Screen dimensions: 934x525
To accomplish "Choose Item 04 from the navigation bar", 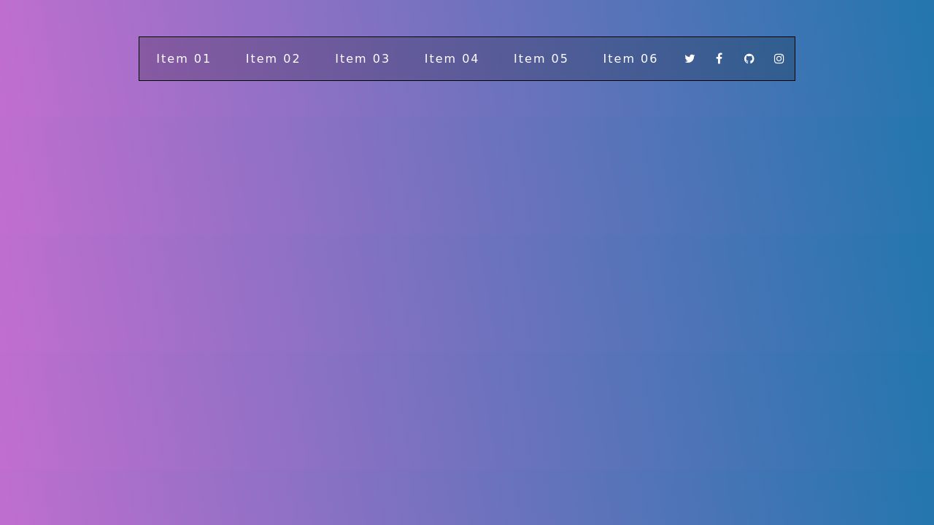I will coord(452,59).
